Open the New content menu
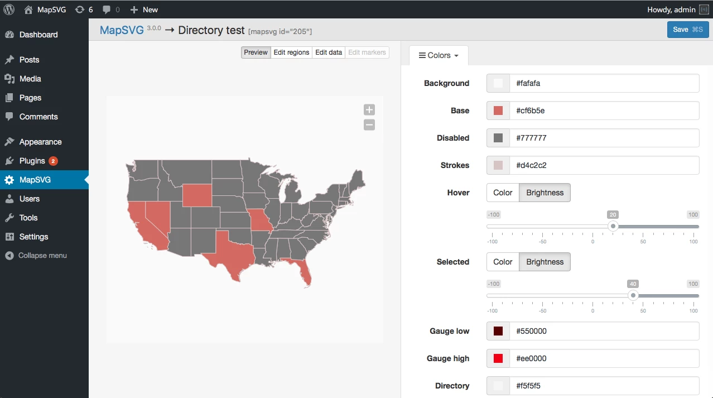The image size is (713, 398). coord(144,9)
